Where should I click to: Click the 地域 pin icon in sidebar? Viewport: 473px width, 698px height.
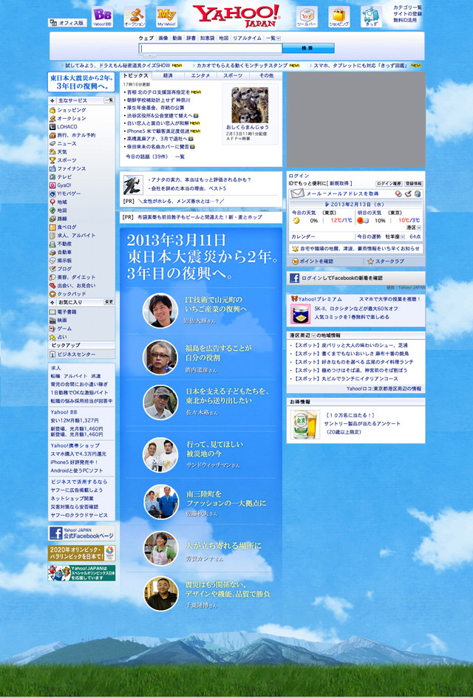pyautogui.click(x=52, y=202)
